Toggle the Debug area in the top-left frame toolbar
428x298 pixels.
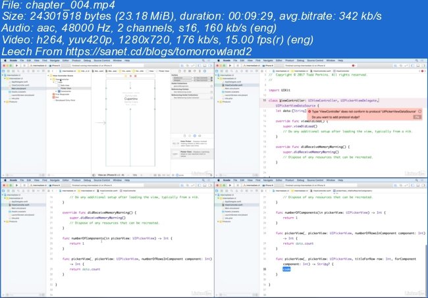tap(204, 66)
